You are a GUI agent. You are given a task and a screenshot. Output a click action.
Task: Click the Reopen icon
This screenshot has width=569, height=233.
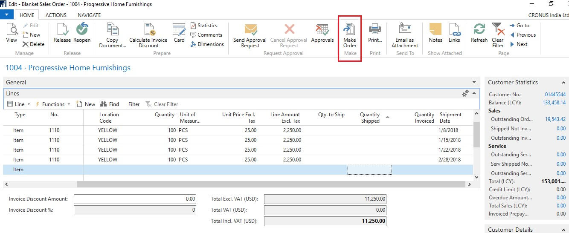pyautogui.click(x=82, y=30)
